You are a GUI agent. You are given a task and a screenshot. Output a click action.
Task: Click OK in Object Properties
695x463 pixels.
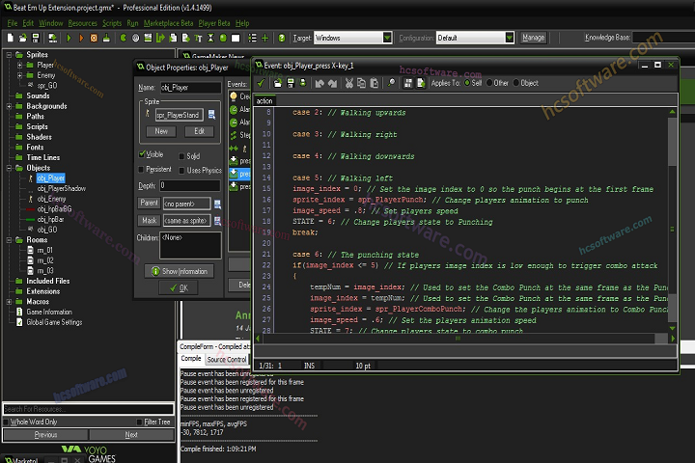click(179, 288)
